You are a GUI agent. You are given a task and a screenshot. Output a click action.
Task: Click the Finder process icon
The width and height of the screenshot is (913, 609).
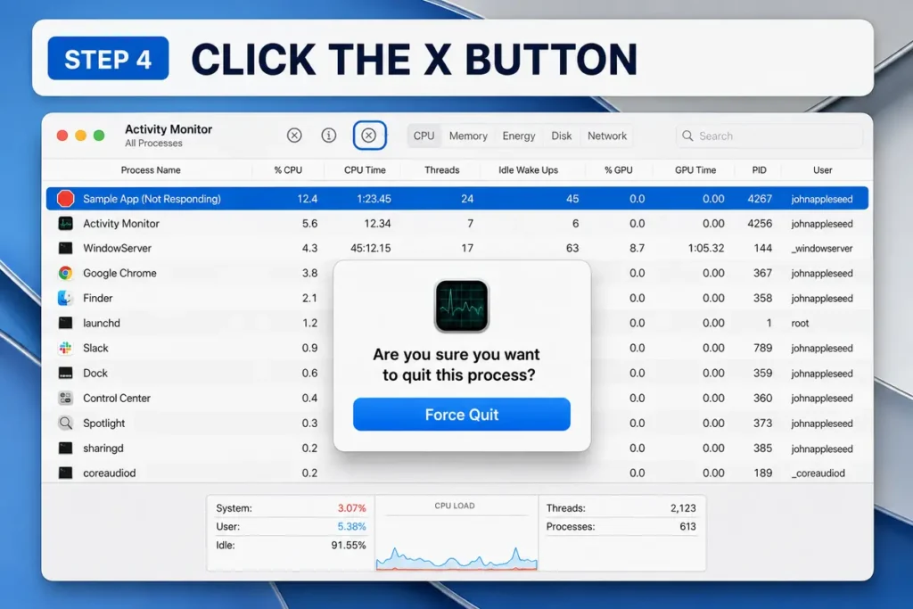pyautogui.click(x=66, y=298)
